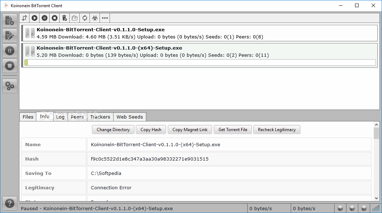Click the info panel scroll down arrow
Viewport: 382px width, 213px height.
[376, 198]
